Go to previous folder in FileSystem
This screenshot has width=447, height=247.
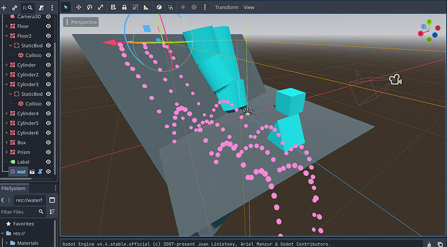pos(3,200)
